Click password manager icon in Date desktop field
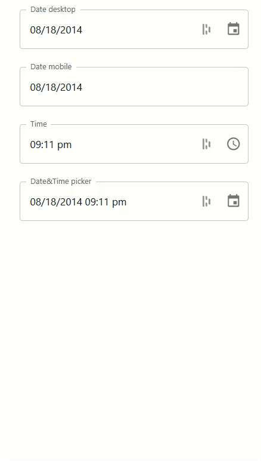The height and width of the screenshot is (461, 261). [206, 29]
